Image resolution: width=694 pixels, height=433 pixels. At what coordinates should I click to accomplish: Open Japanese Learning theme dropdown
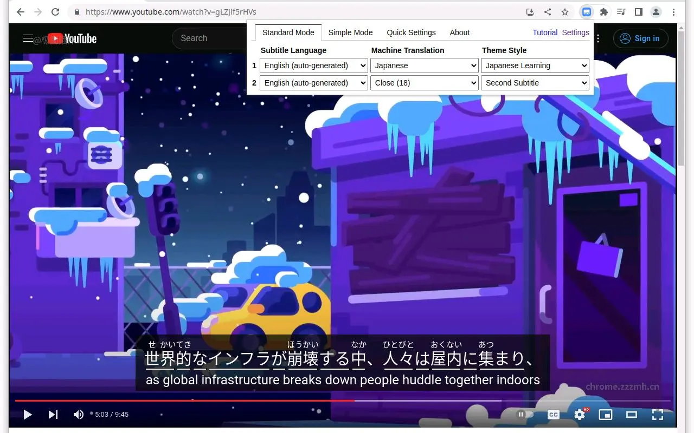(535, 65)
